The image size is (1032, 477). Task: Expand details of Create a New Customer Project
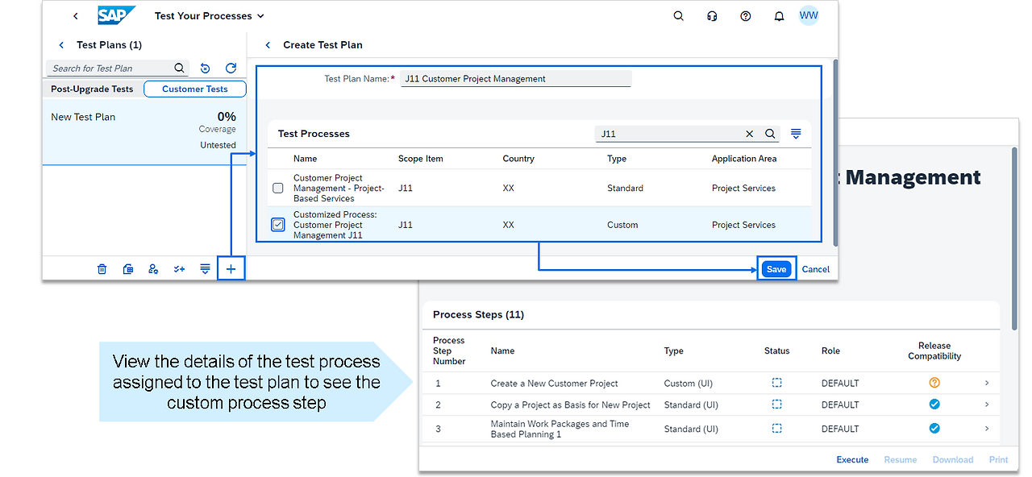(987, 383)
